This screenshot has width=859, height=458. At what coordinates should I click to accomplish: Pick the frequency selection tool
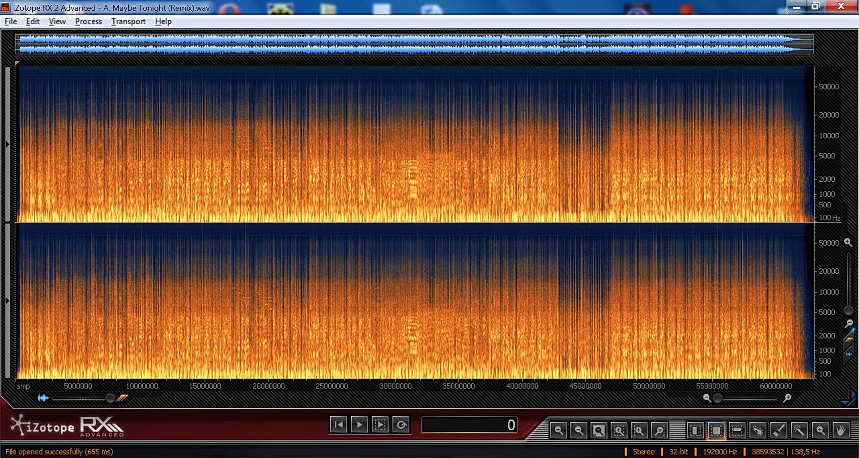pos(737,430)
